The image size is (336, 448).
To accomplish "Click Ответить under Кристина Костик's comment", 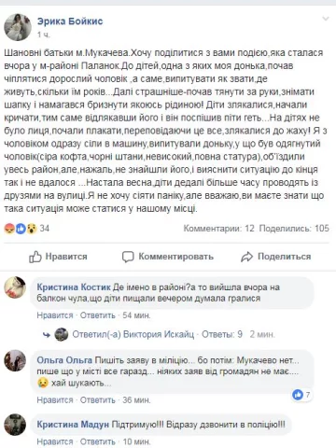I will 98,315.
